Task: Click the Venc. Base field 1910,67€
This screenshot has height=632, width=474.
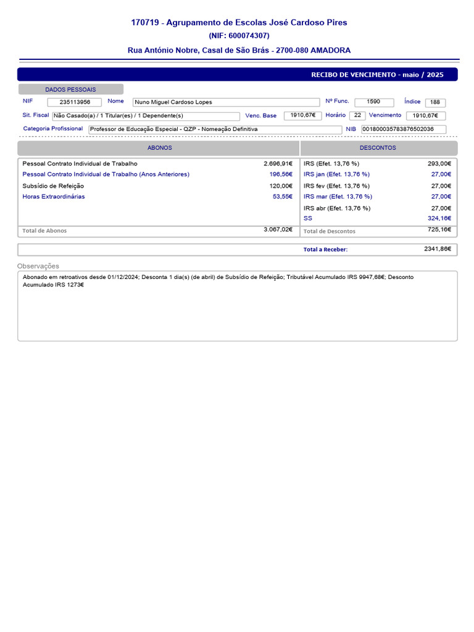Action: (x=302, y=115)
